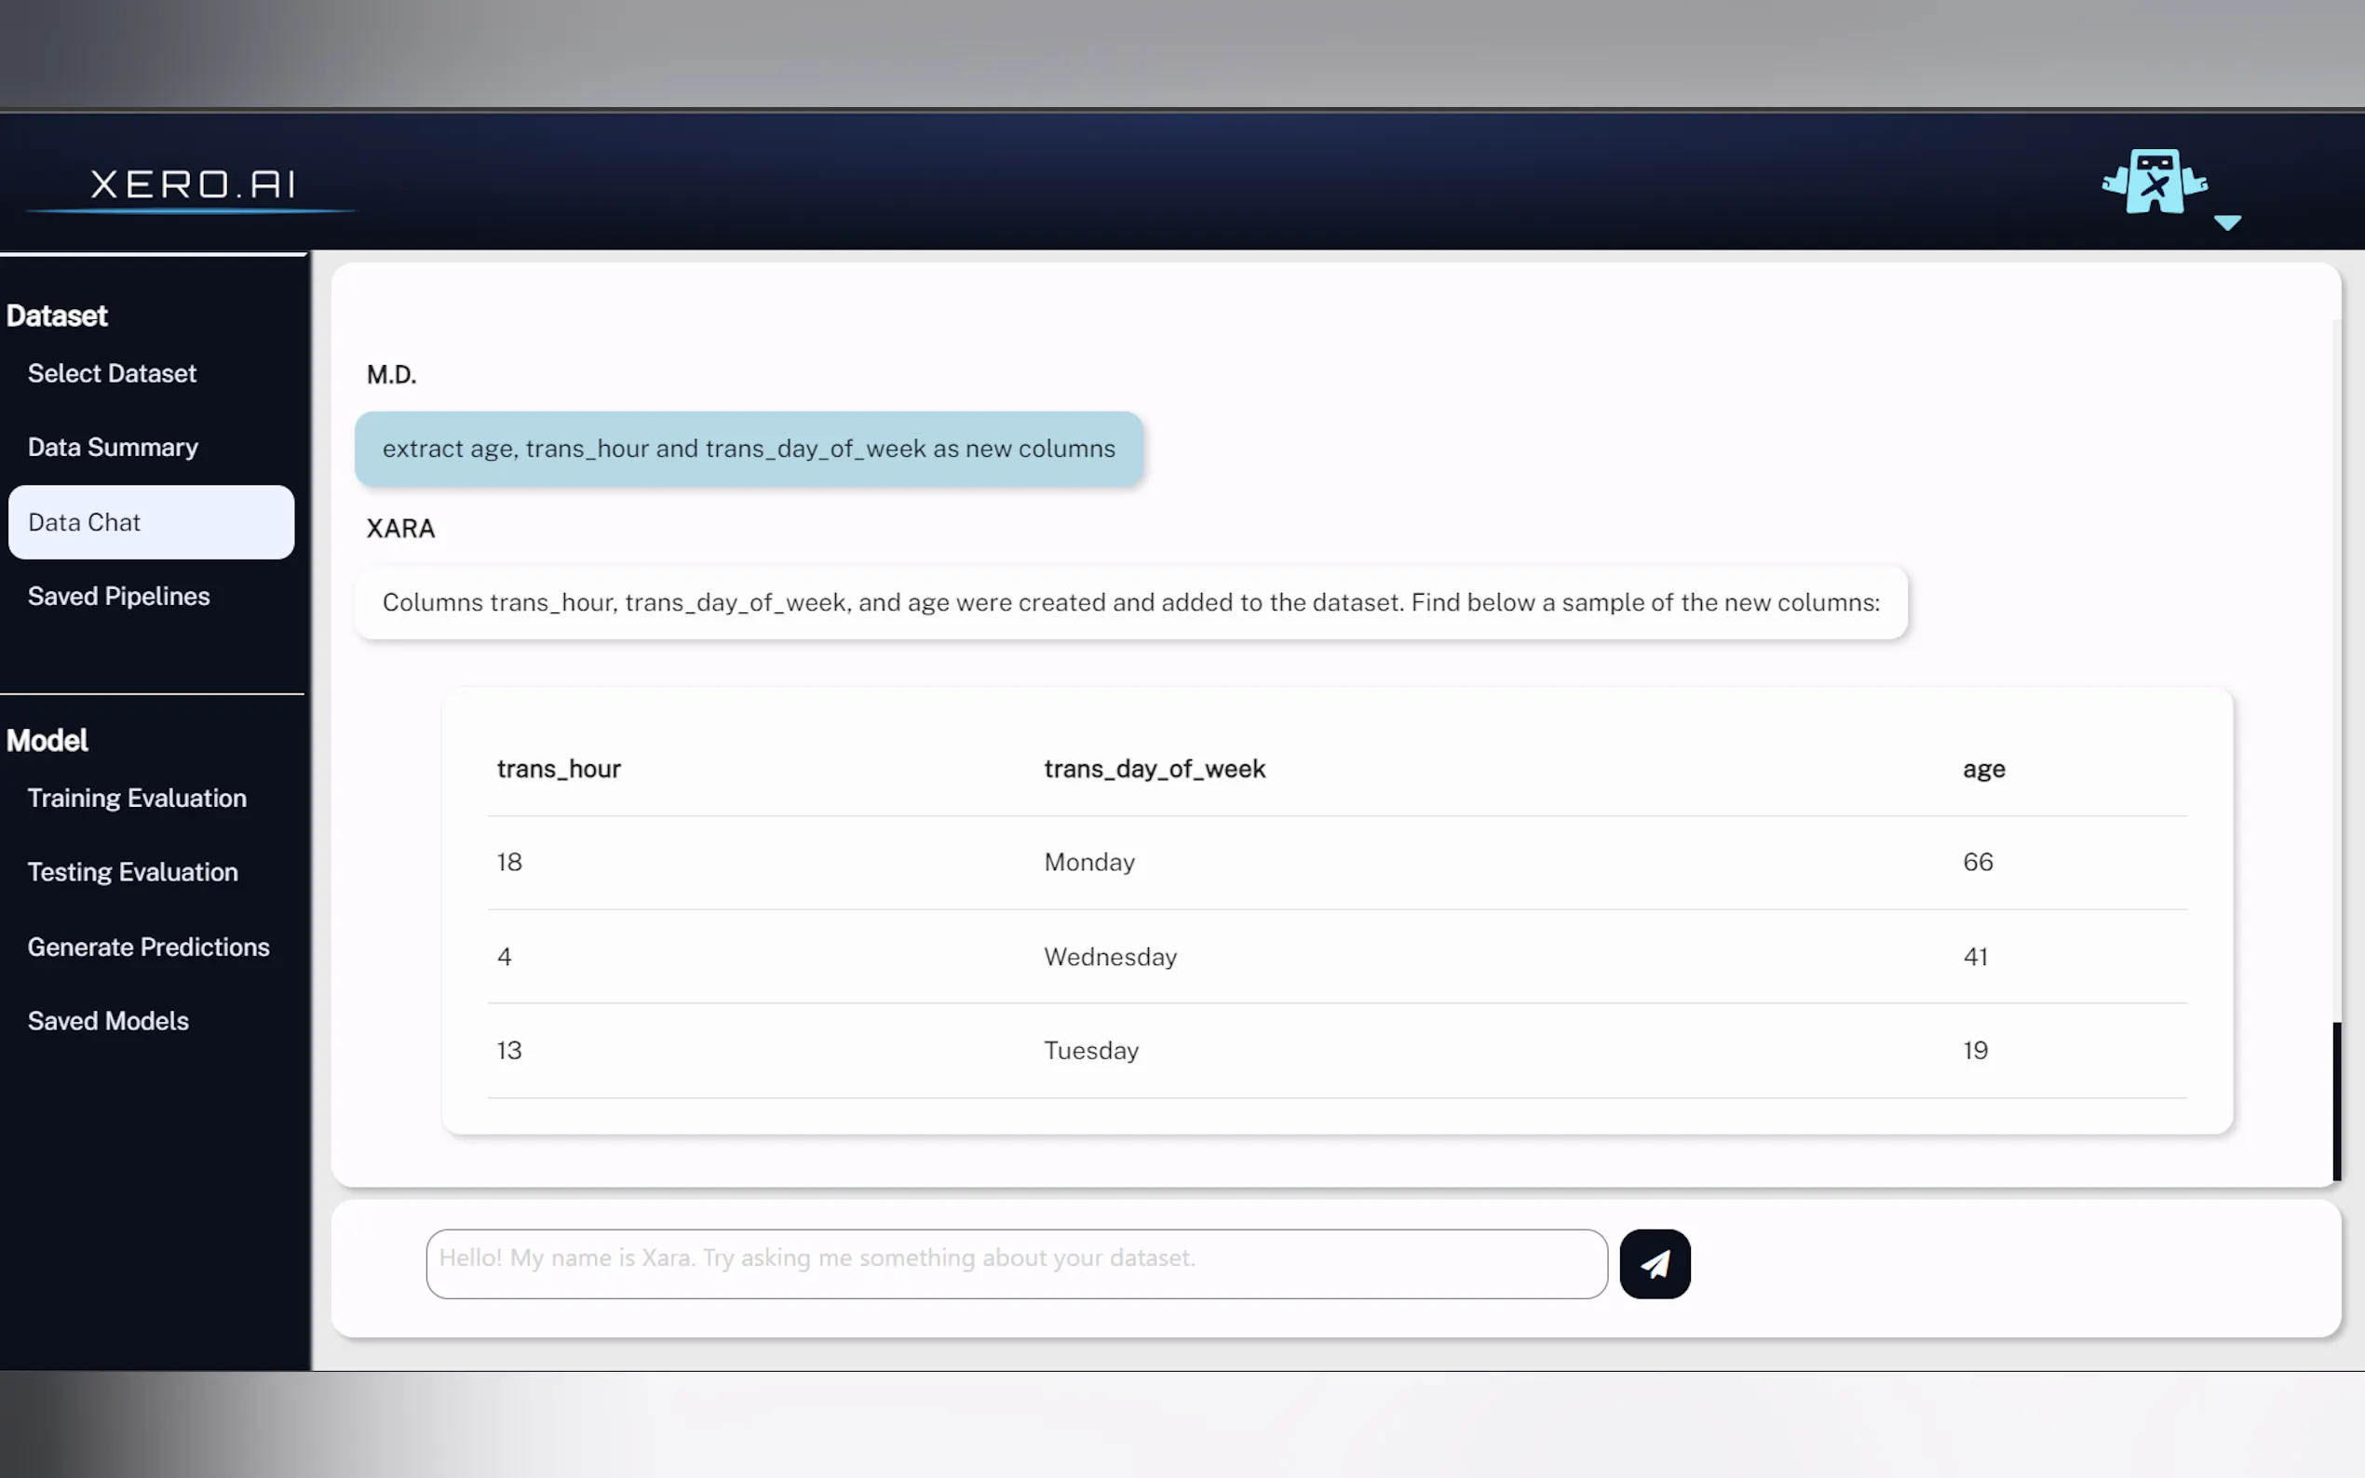Open Testing Evaluation
Screen dimensions: 2365x1478
tap(132, 872)
